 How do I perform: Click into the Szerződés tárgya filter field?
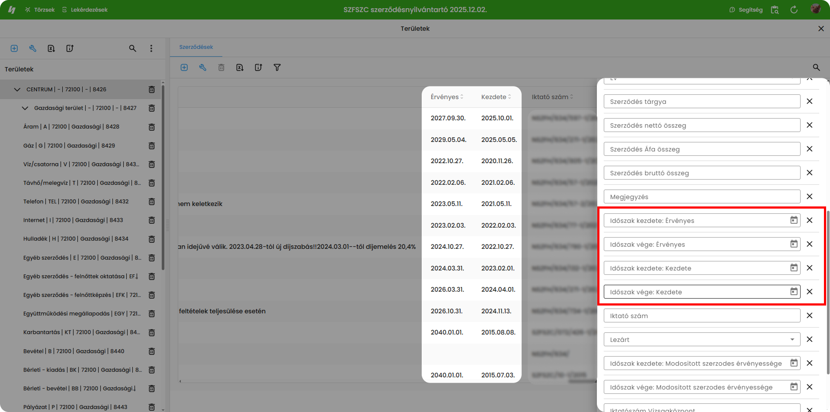click(701, 102)
